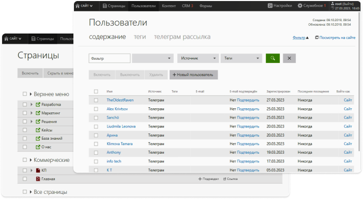This screenshot has height=199, width=363.
Task: Open the Контент menu
Action: click(169, 6)
